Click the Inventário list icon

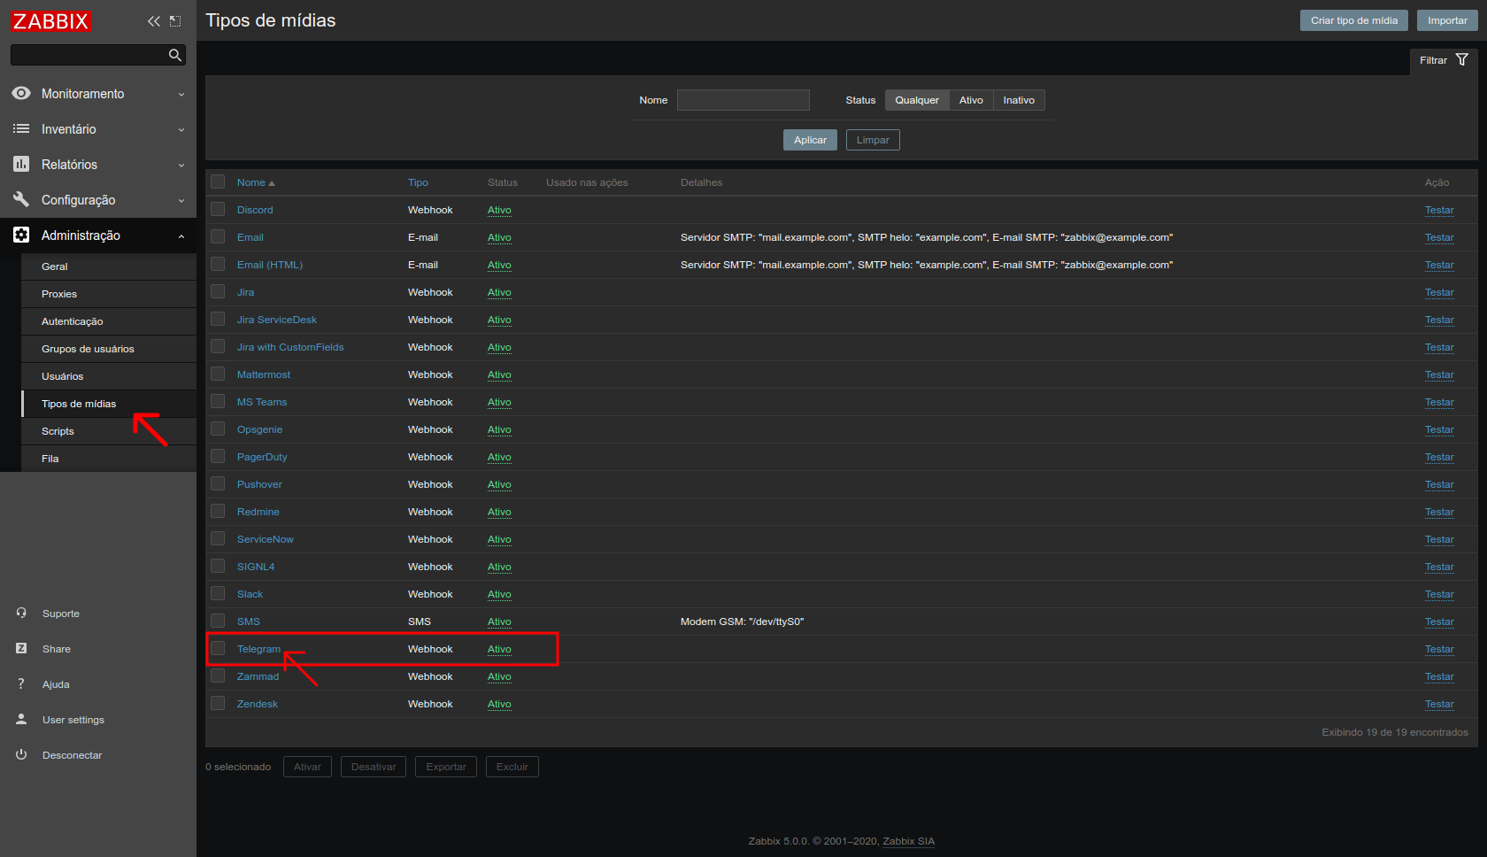coord(21,128)
